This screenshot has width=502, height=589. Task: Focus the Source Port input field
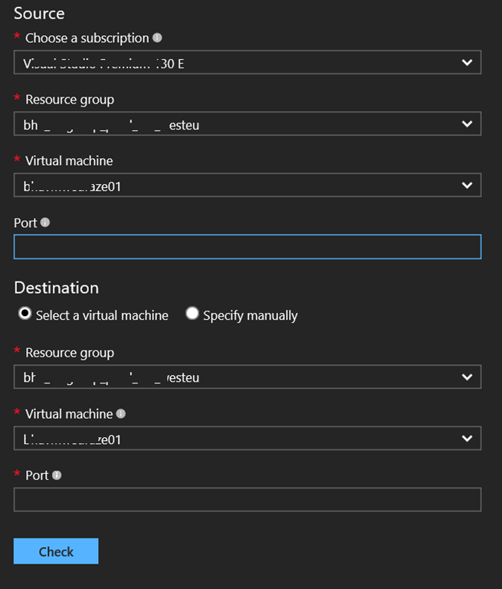[x=247, y=247]
